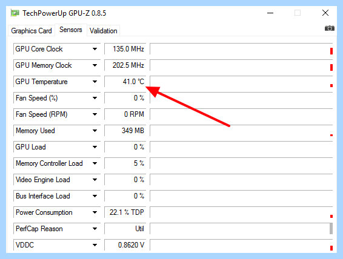Click the GPU Core Clock history graph
Viewport: 343px width, 259px height.
coord(242,49)
